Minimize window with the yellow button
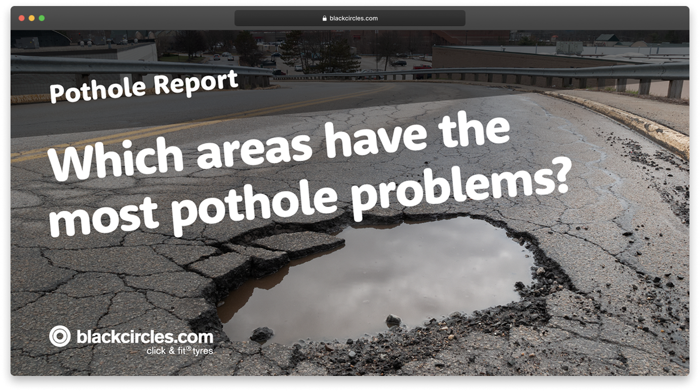 tap(32, 18)
